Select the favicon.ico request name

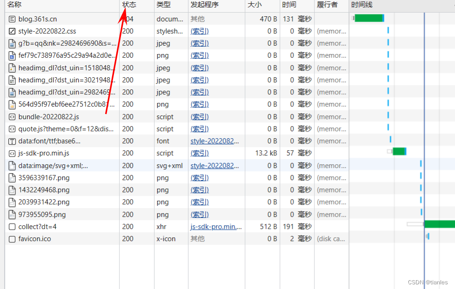pos(34,239)
